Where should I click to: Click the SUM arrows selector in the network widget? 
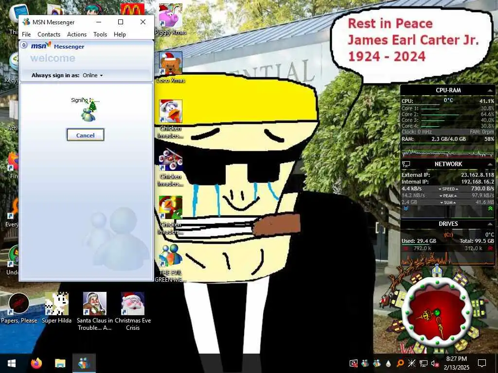[x=448, y=203]
